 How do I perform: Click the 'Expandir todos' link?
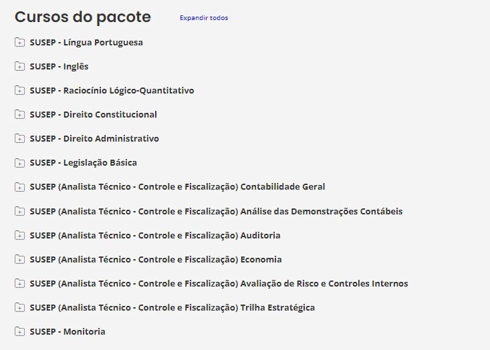pos(203,18)
